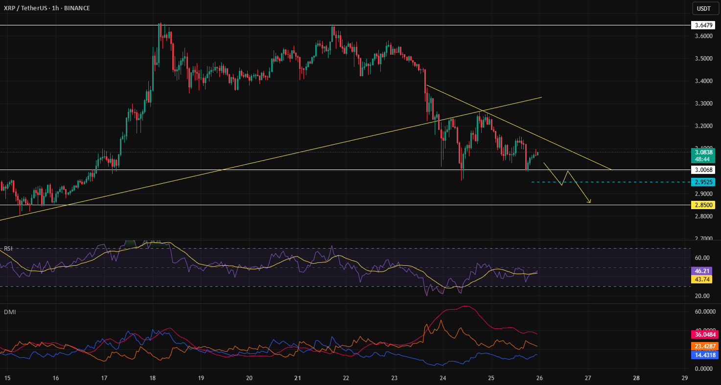Select the DMI indicator label
The height and width of the screenshot is (385, 721).
[x=9, y=312]
